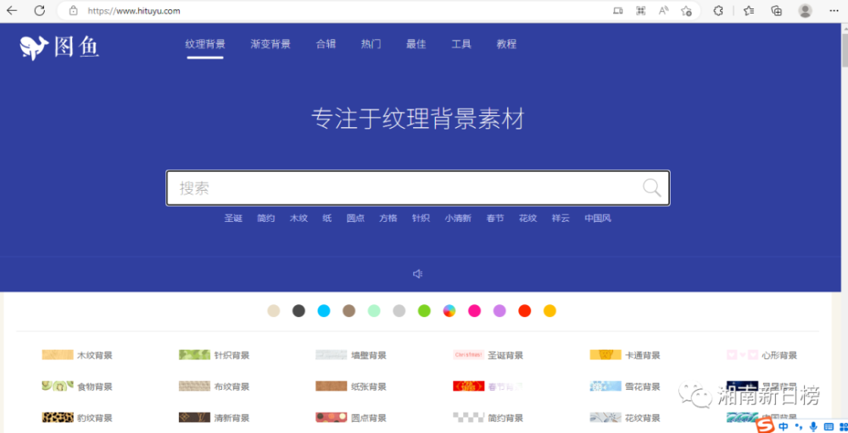Viewport: 848px width, 433px height.
Task: Click the read aloud icon
Action: click(664, 10)
